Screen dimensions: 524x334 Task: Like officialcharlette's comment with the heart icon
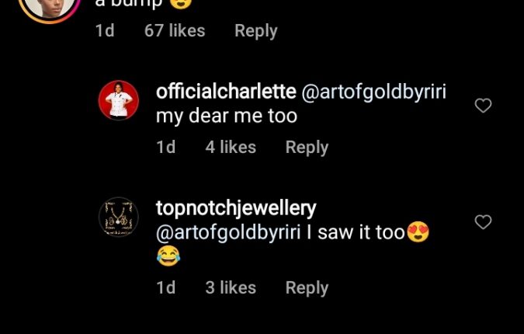483,106
